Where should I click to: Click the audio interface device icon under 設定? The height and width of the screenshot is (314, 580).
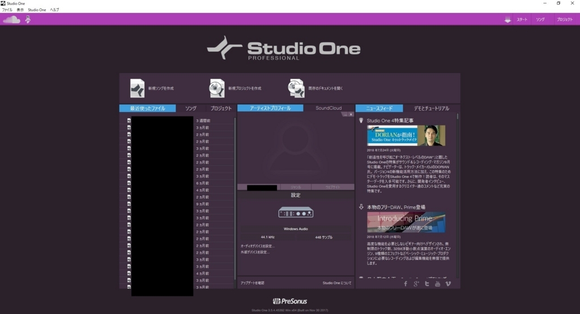pyautogui.click(x=296, y=212)
